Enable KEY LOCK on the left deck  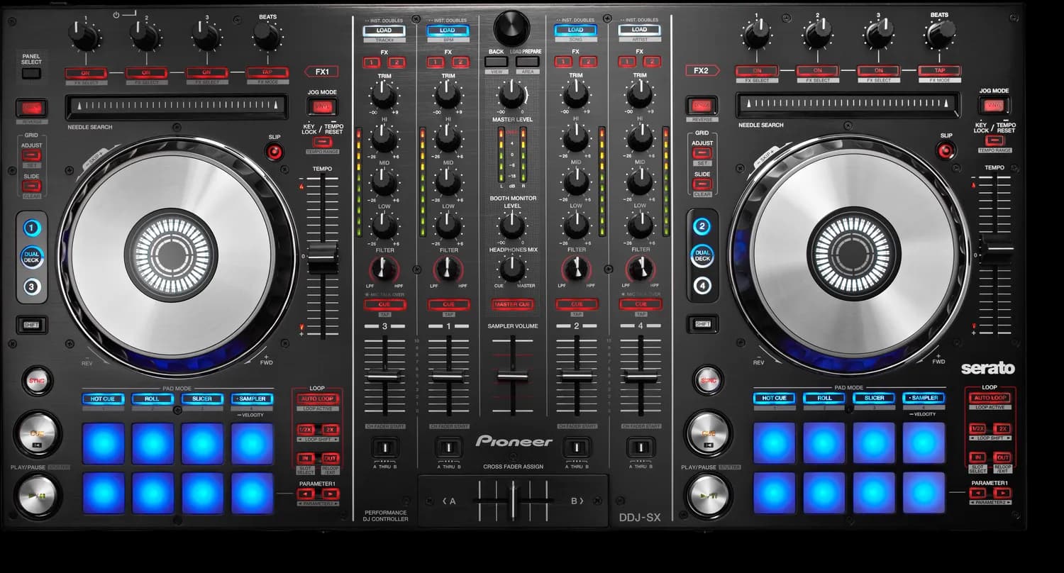coord(323,141)
